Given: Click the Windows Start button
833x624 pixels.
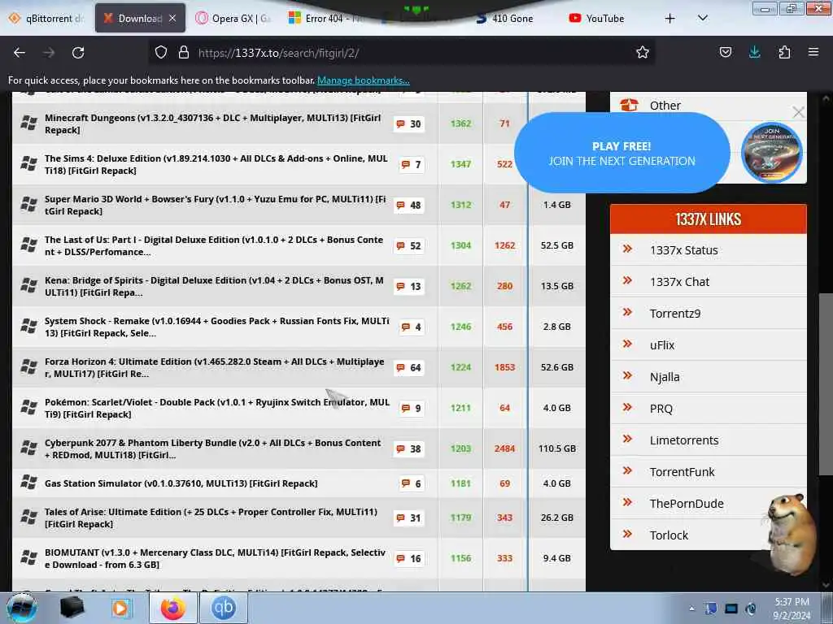Looking at the screenshot, I should pyautogui.click(x=22, y=608).
